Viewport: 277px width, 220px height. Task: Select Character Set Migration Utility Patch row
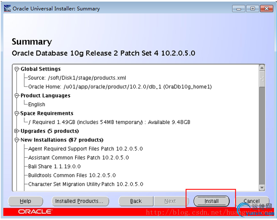point(86,184)
